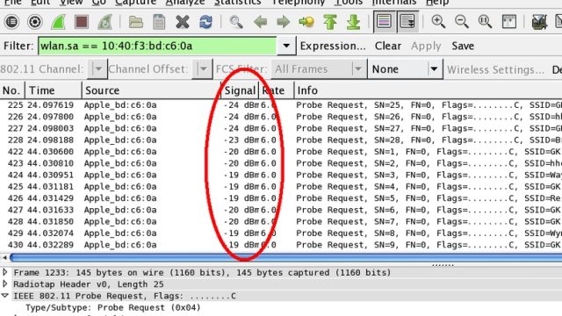Click the Expression... button
The image size is (562, 316).
333,46
